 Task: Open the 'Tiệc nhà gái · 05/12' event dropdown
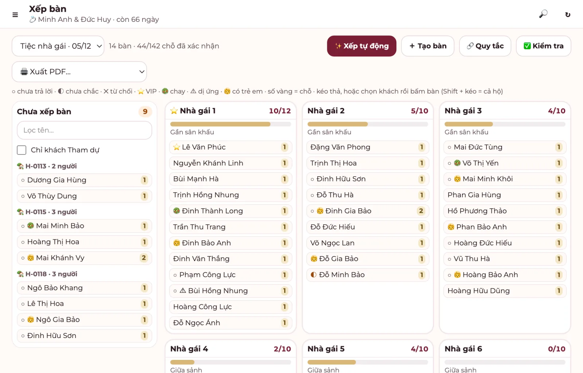(58, 46)
